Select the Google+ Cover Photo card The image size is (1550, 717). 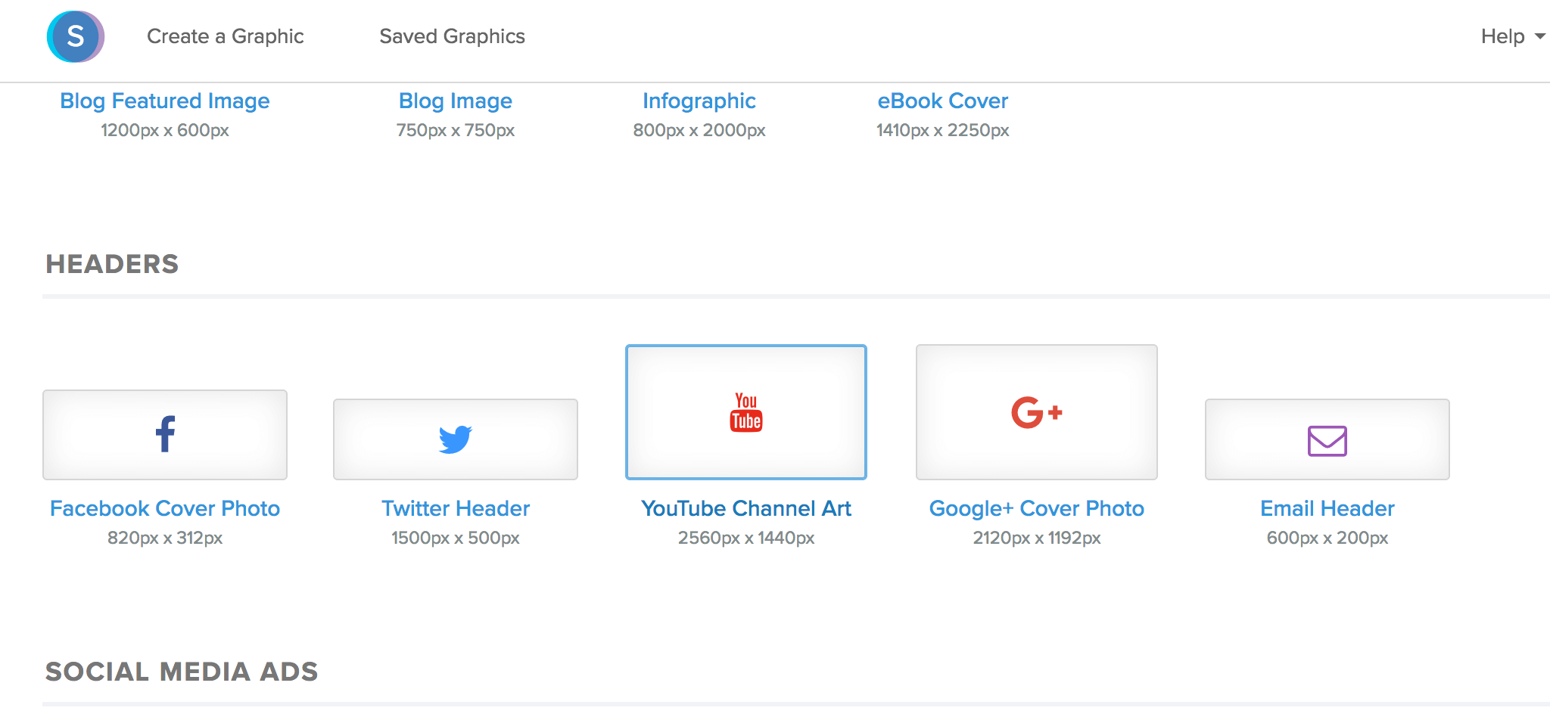tap(1036, 412)
